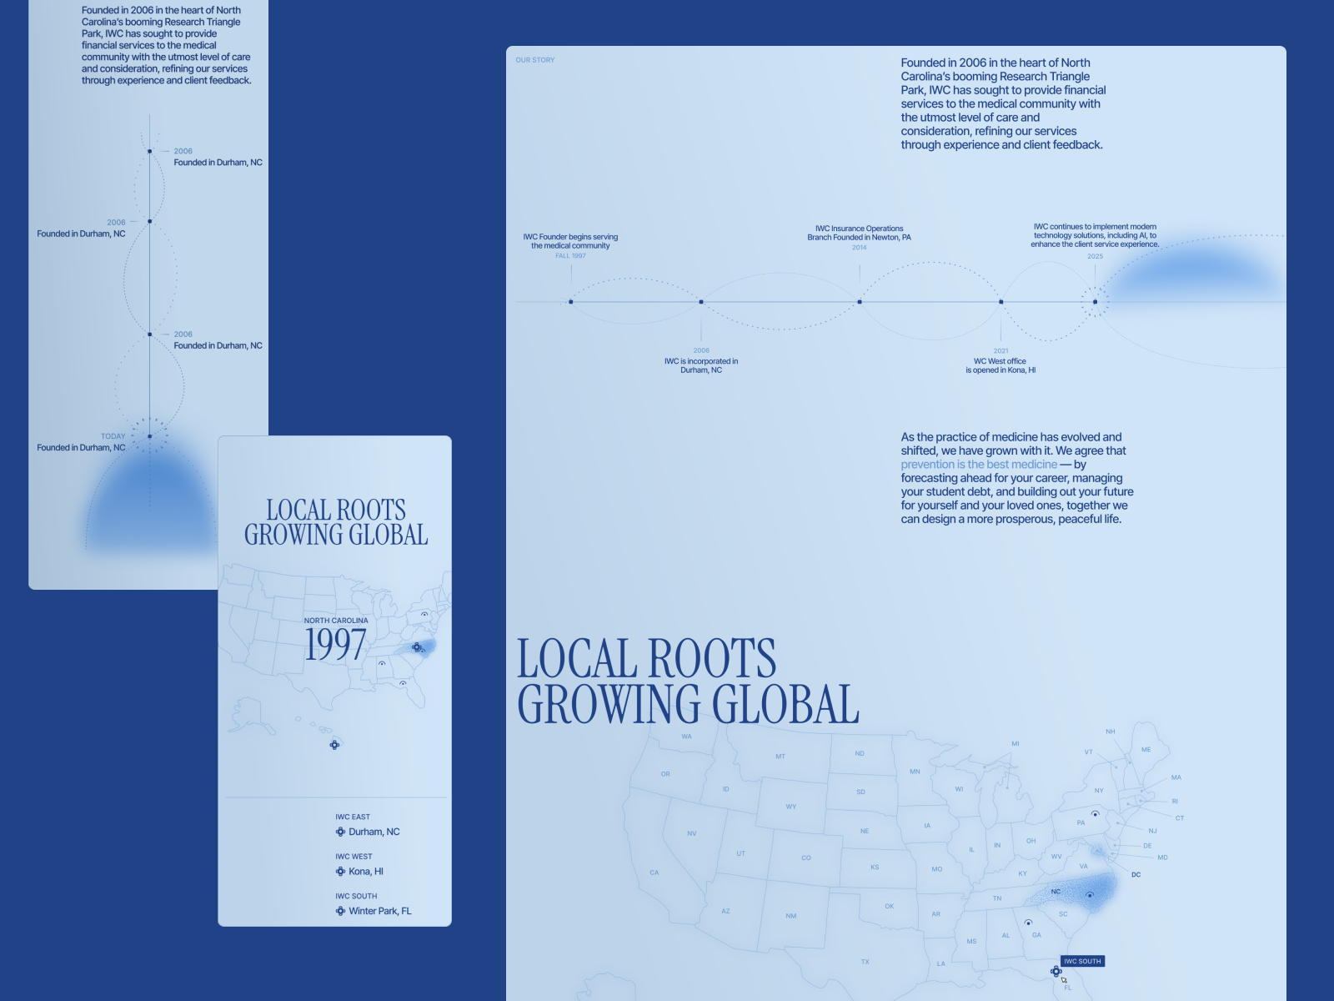Click the IWC SOUTH tooltip label
The height and width of the screenshot is (1001, 1334).
coord(1082,961)
